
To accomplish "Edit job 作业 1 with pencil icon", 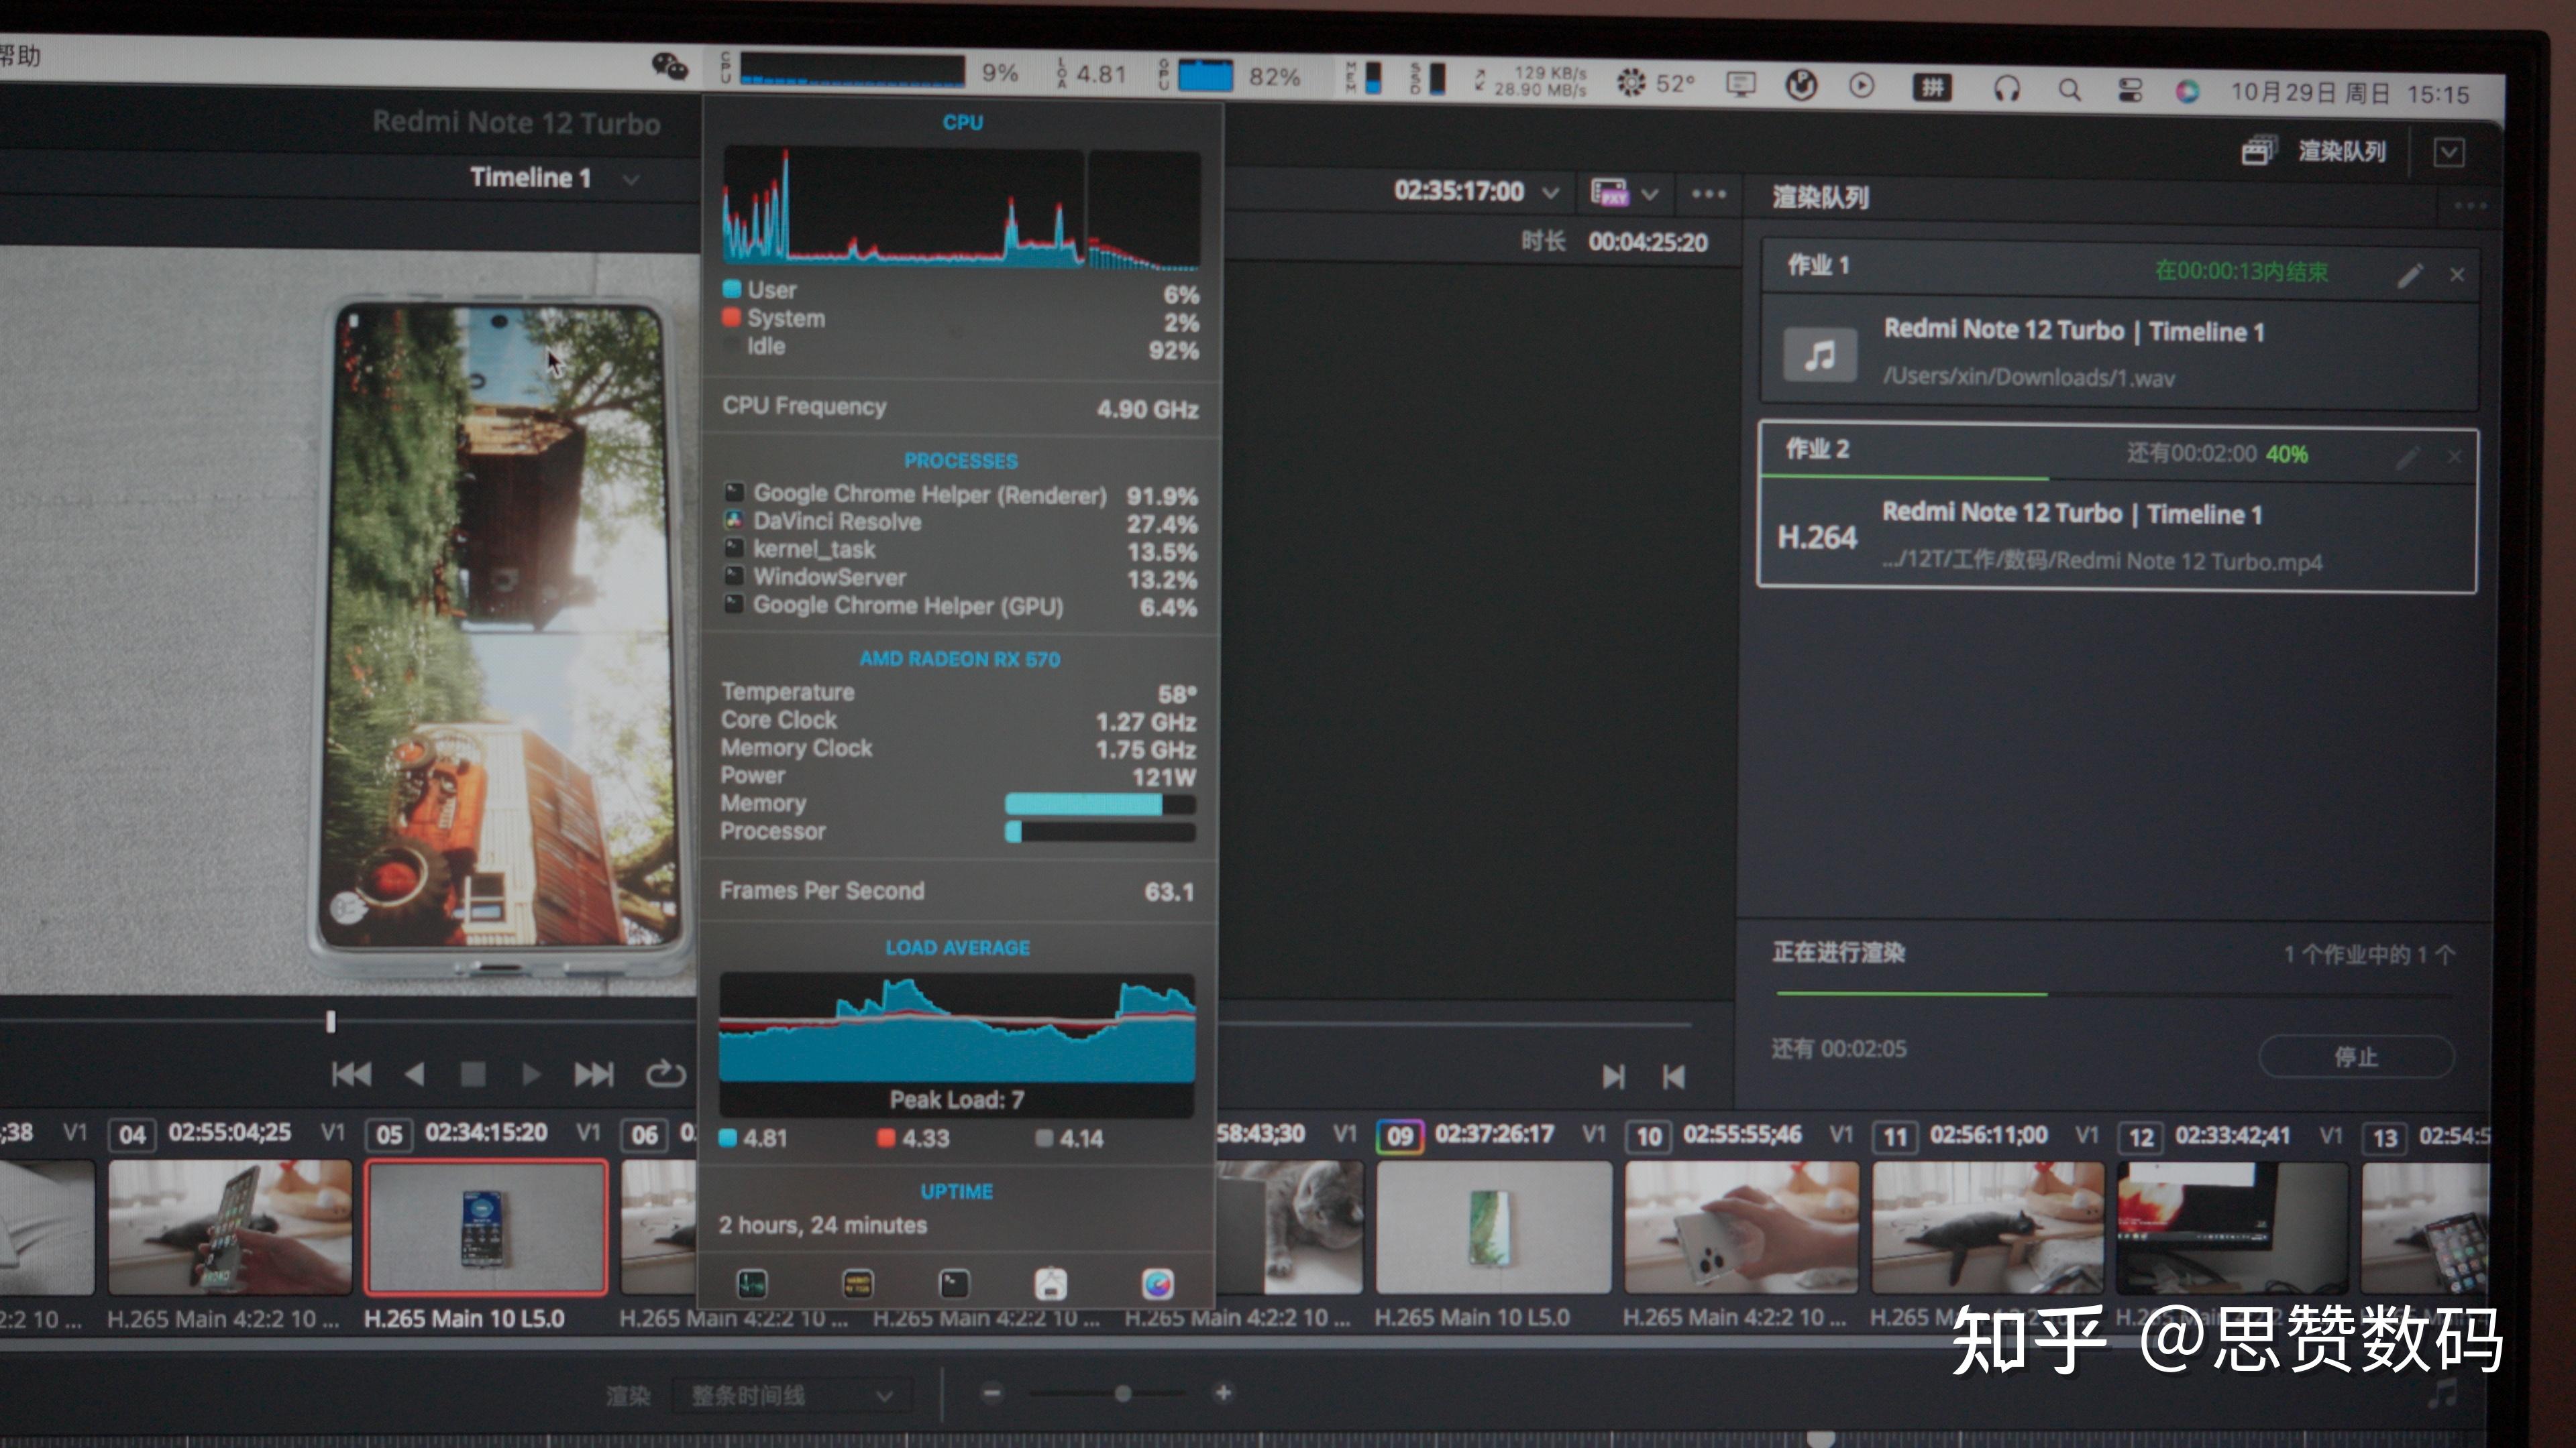I will 2410,275.
